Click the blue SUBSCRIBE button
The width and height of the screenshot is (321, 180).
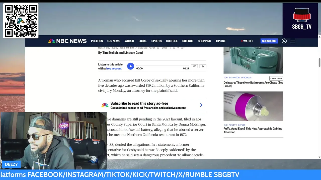(269, 41)
